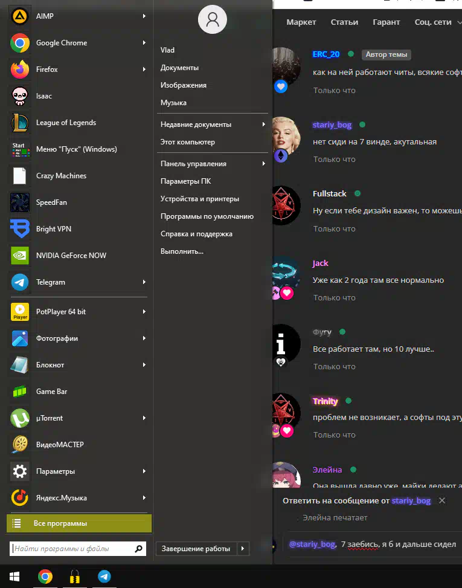Screen dimensions: 462x588
Task: Open Game Bar icon
Action: pos(19,392)
